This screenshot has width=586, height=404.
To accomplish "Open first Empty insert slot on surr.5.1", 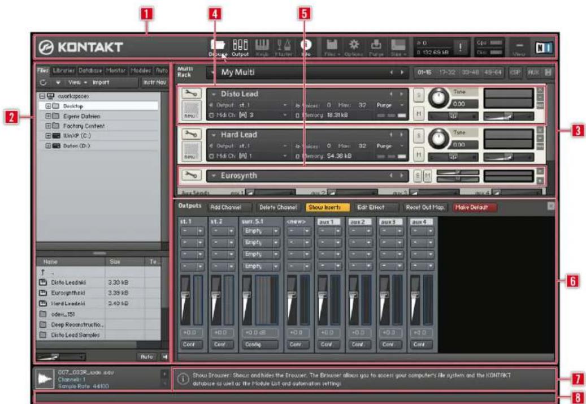I will (261, 231).
